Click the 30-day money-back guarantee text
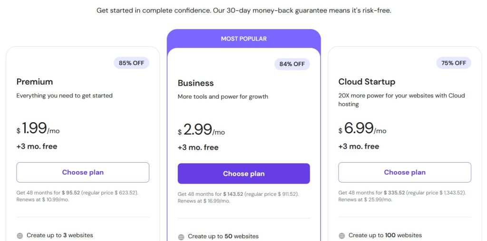487x241 pixels. 243,10
